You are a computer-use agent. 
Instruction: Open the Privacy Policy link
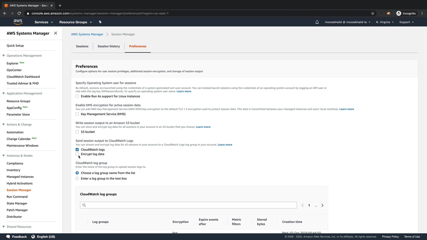[x=390, y=237]
